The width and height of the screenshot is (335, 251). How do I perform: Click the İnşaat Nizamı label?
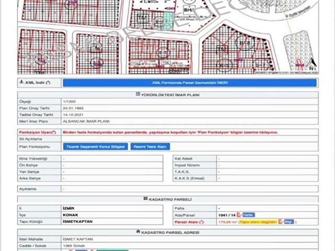coord(187,165)
